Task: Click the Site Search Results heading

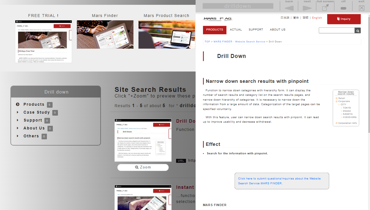Action: [150, 90]
